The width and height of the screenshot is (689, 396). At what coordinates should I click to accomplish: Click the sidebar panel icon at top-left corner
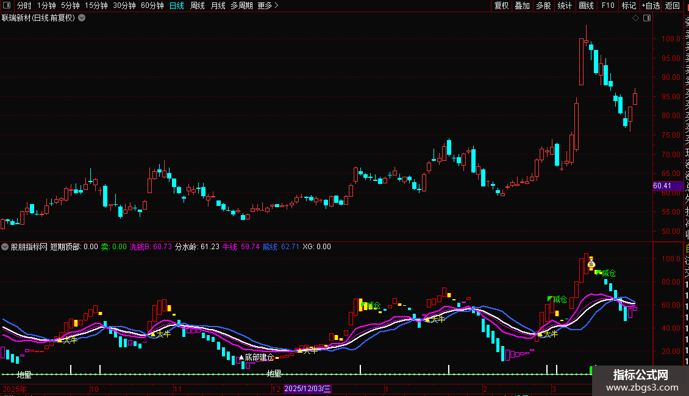7,5
